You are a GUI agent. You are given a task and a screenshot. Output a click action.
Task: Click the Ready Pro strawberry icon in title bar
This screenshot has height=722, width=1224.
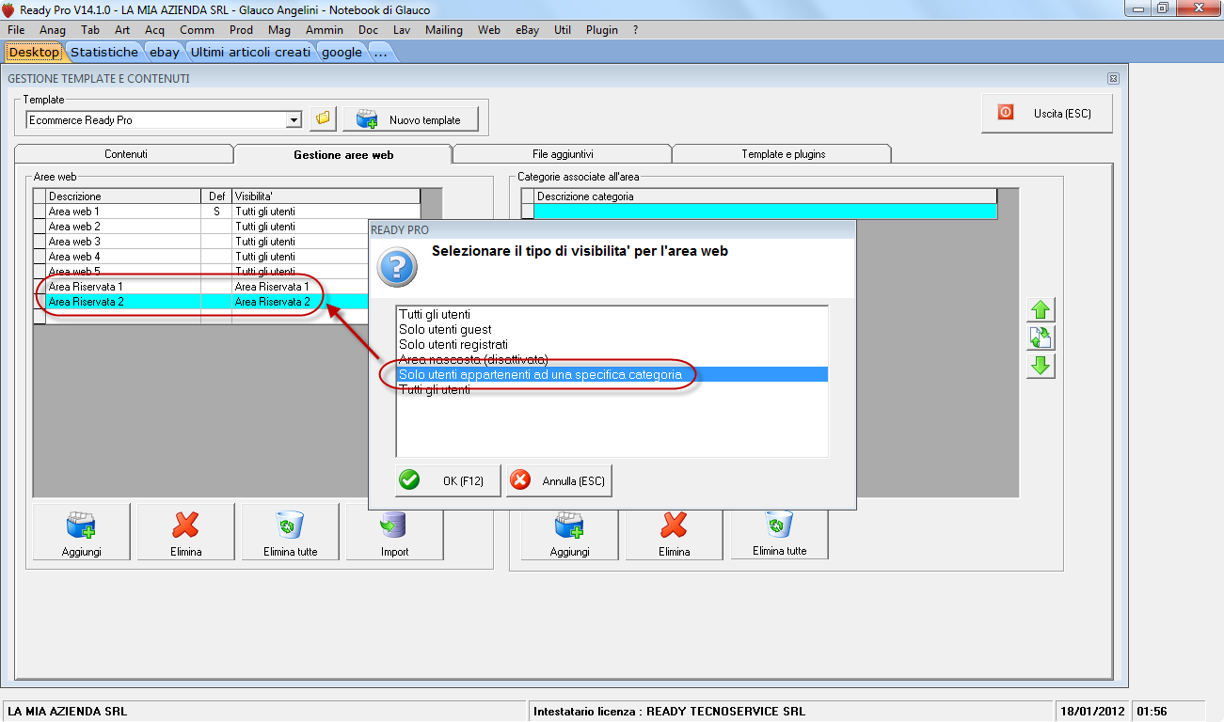[x=8, y=9]
